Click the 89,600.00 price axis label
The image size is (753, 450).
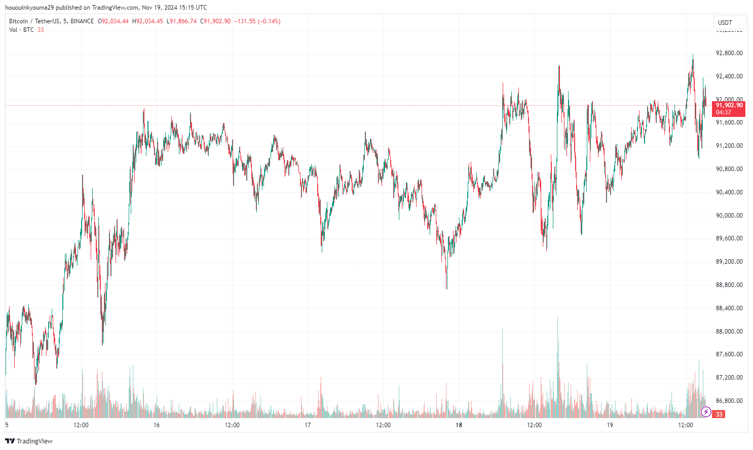[x=729, y=238]
